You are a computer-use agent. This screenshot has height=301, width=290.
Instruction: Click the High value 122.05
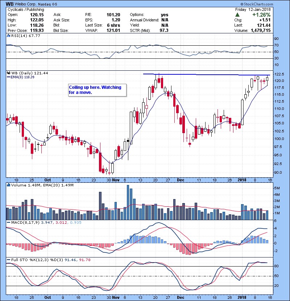37,20
